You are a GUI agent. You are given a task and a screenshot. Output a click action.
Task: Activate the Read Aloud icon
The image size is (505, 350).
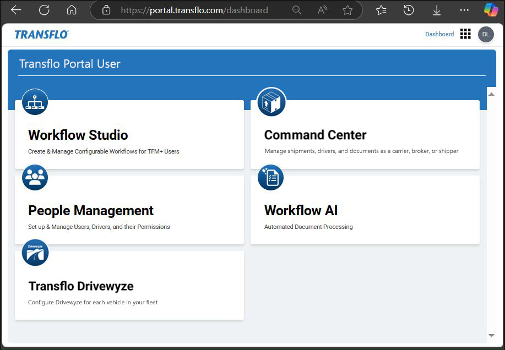point(322,10)
